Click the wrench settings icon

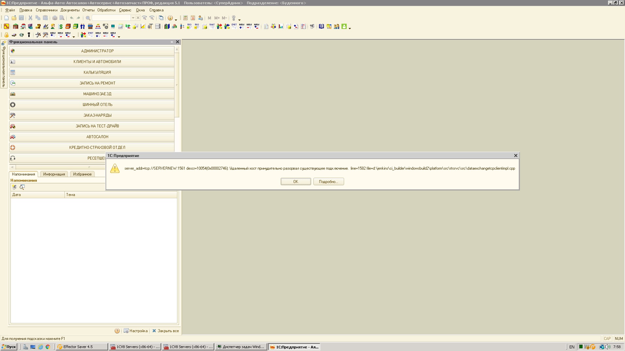[234, 18]
